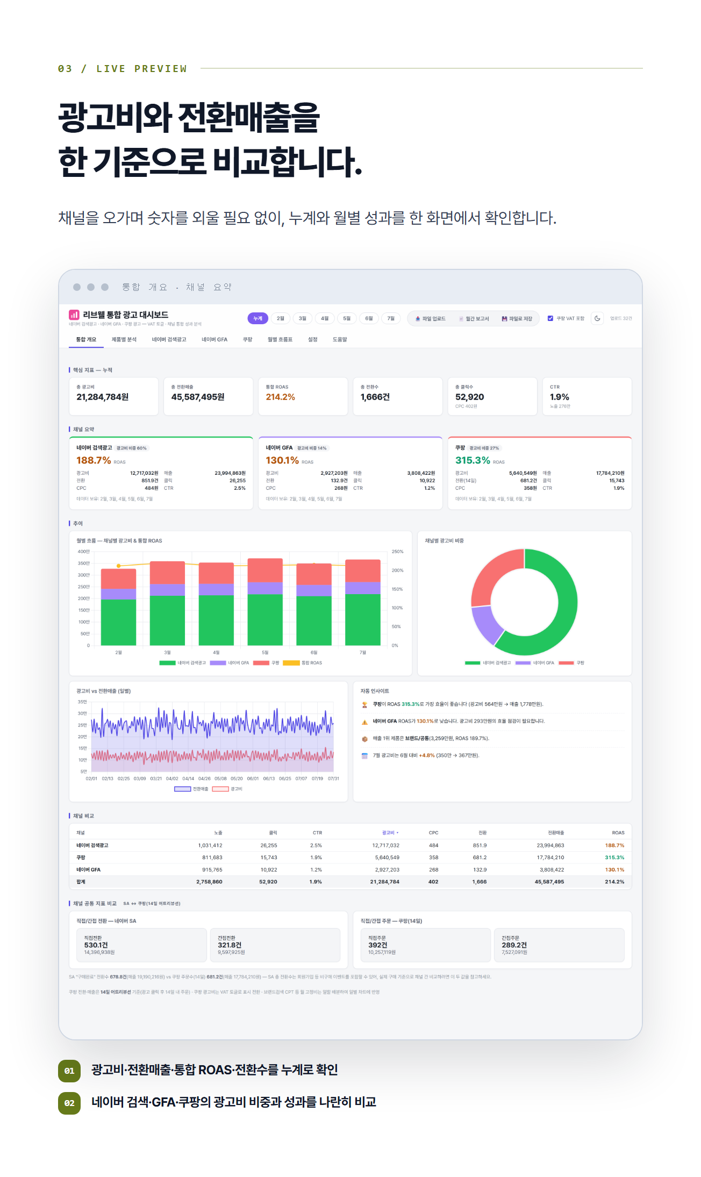Select the 5월 month pill
Viewport: 701px width, 1177px height.
(347, 318)
